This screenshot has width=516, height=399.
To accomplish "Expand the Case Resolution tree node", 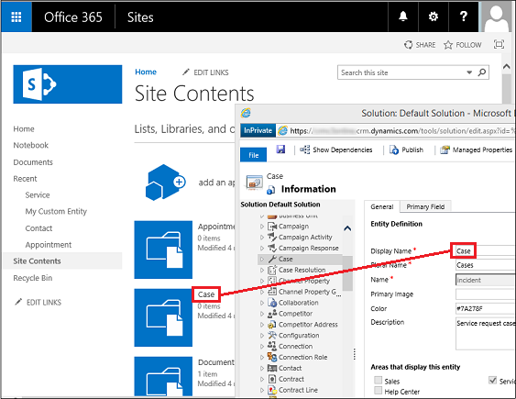I will pyautogui.click(x=262, y=270).
